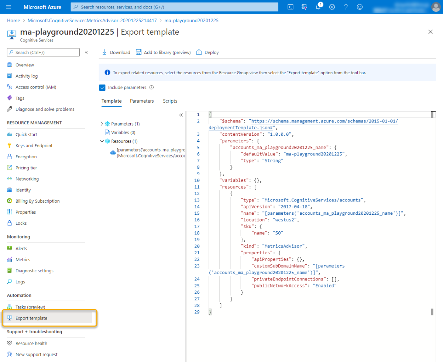Click the Microsoft Azure logo text
443x362 pixels.
click(x=42, y=7)
